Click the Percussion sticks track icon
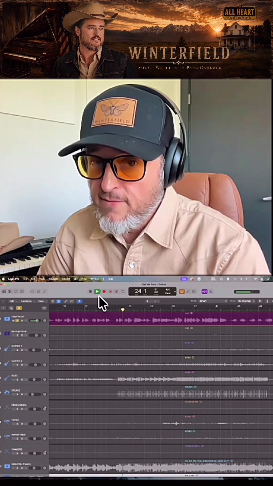The height and width of the screenshot is (486, 273). 7,407
